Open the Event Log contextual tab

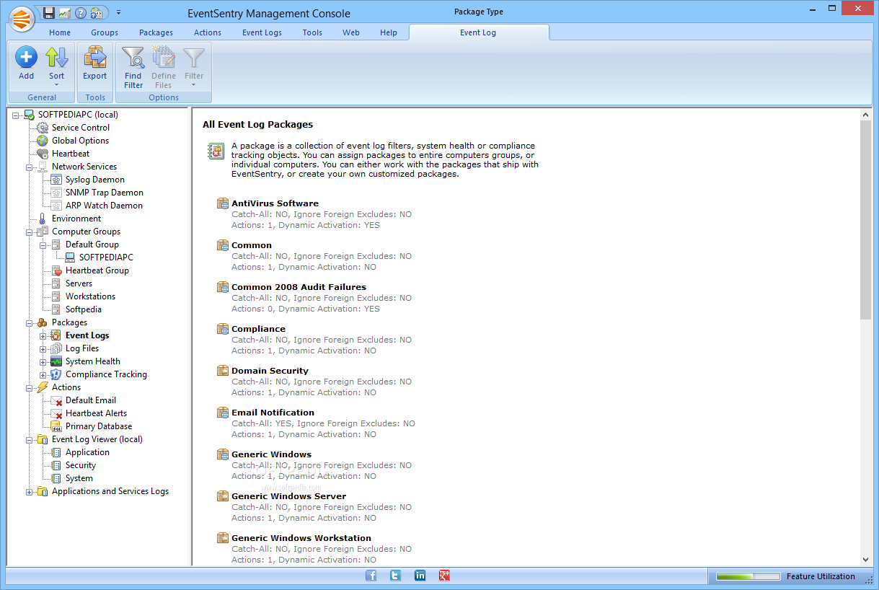click(x=479, y=32)
